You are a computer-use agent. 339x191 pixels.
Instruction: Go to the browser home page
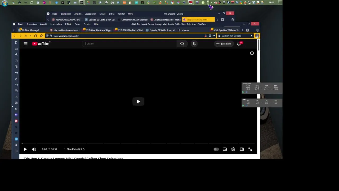pyautogui.click(x=42, y=36)
